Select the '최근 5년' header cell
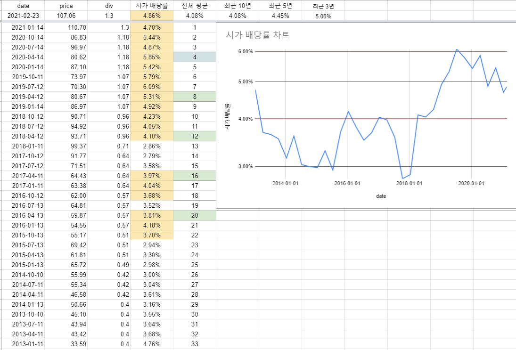516x350 pixels. [x=280, y=6]
